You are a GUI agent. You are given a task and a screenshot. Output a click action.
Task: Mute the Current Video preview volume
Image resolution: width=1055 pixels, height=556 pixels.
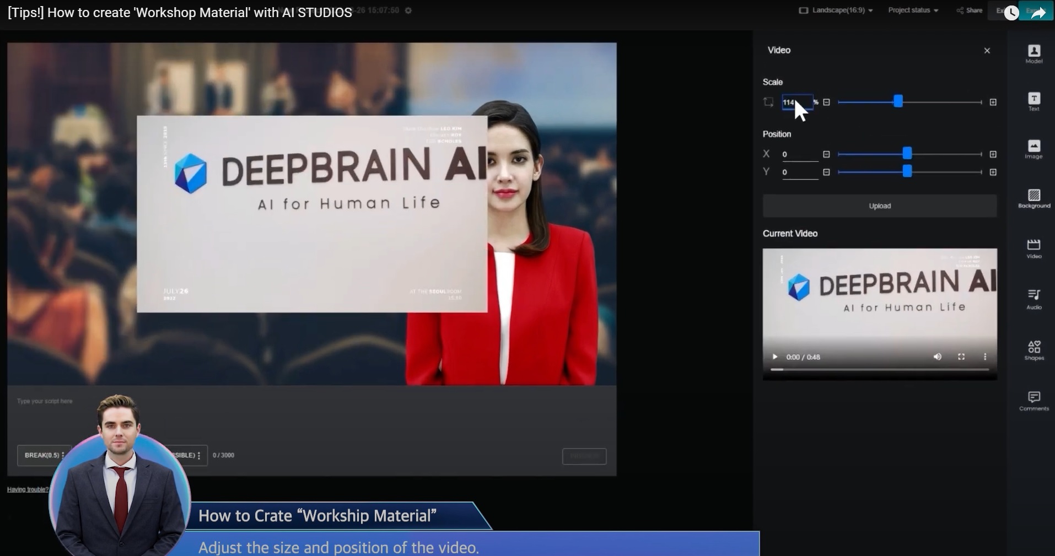937,357
